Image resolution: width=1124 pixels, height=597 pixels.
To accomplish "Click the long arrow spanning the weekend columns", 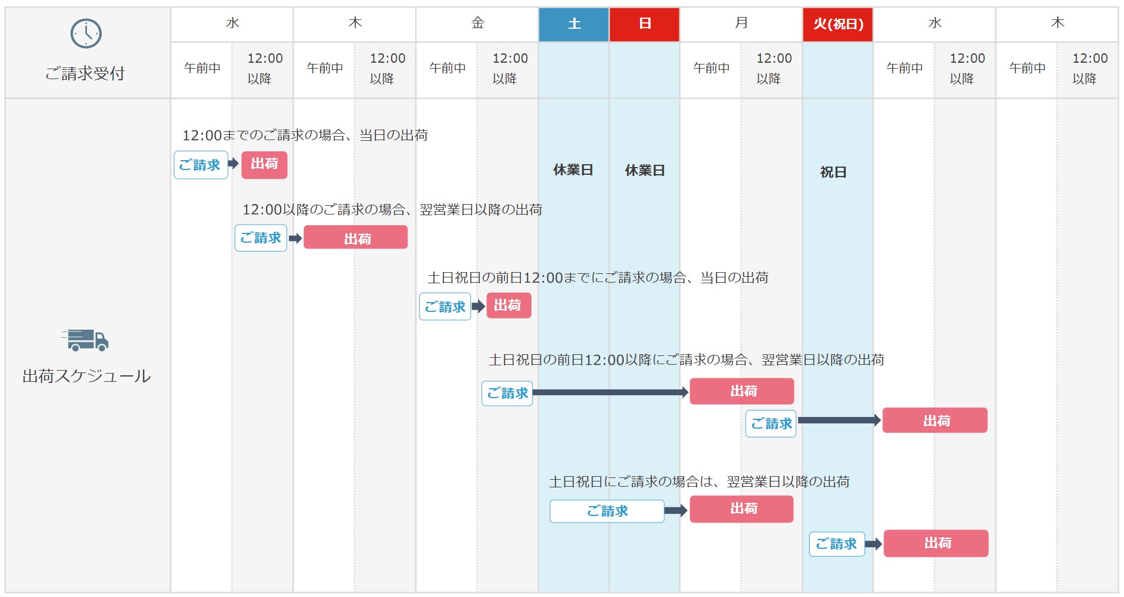I will [x=610, y=392].
